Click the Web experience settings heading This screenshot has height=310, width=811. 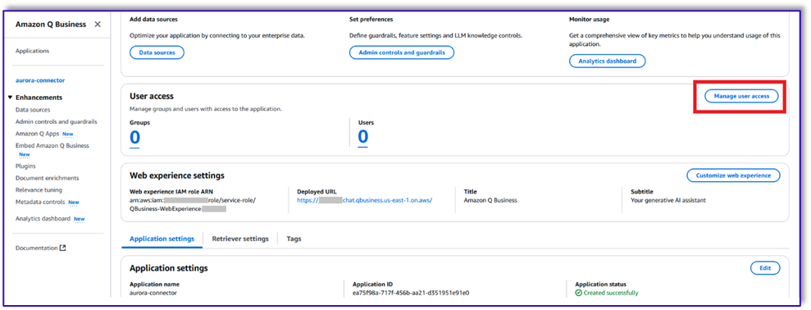click(177, 176)
